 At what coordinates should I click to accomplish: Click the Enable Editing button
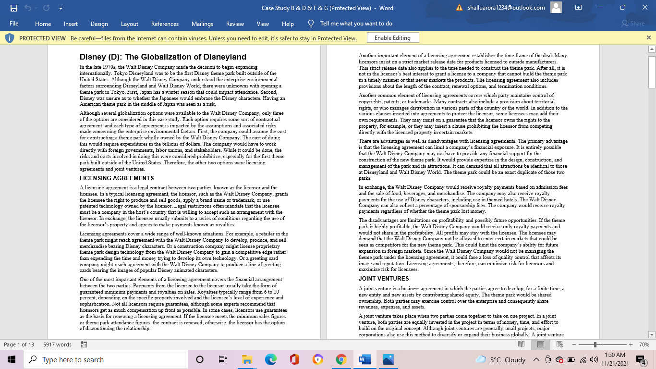(392, 38)
